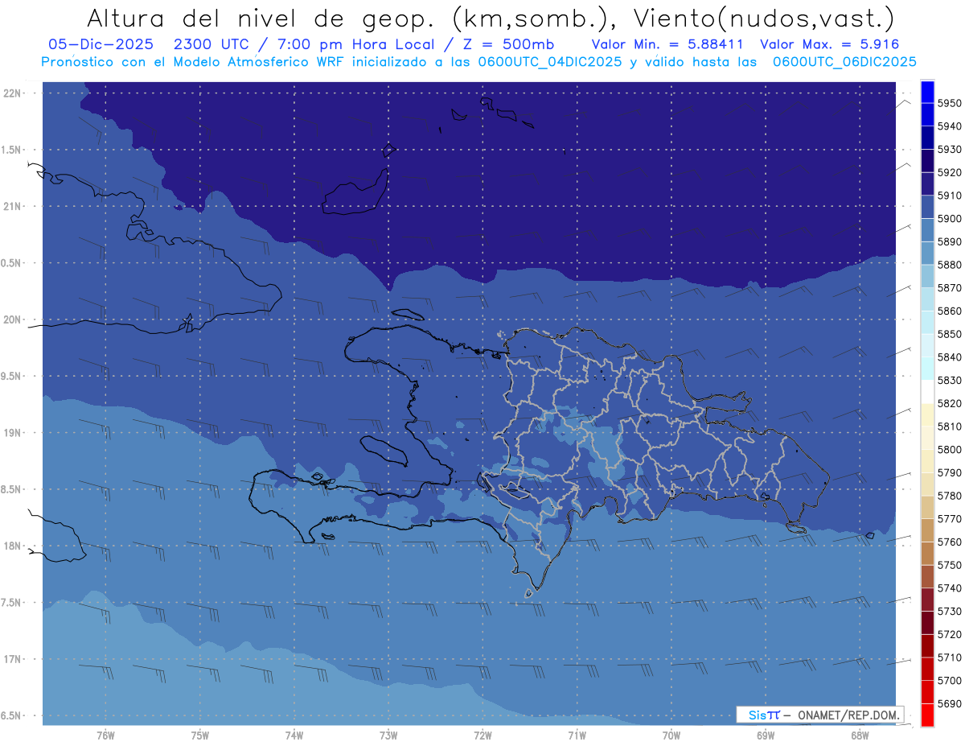Click the 5690 color bar label
Screen dimensions: 965x746
pyautogui.click(x=950, y=703)
